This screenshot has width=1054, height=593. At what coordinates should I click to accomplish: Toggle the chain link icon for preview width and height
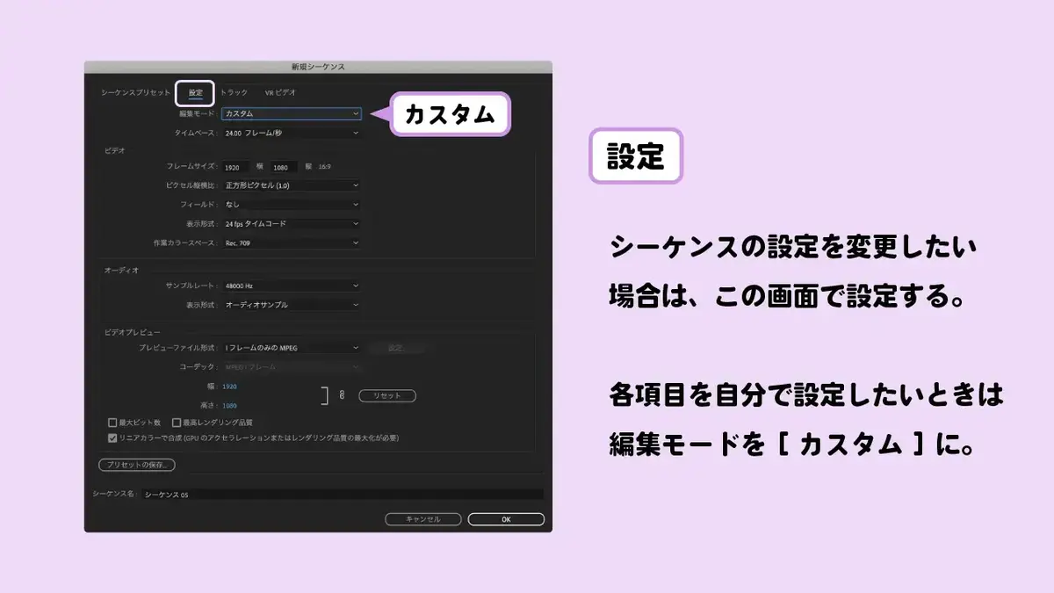[x=342, y=396]
